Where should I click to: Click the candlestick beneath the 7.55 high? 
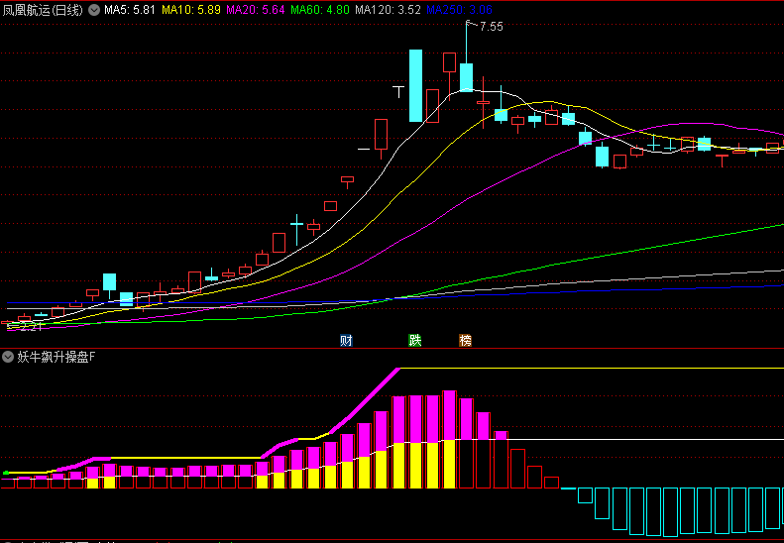click(x=466, y=77)
